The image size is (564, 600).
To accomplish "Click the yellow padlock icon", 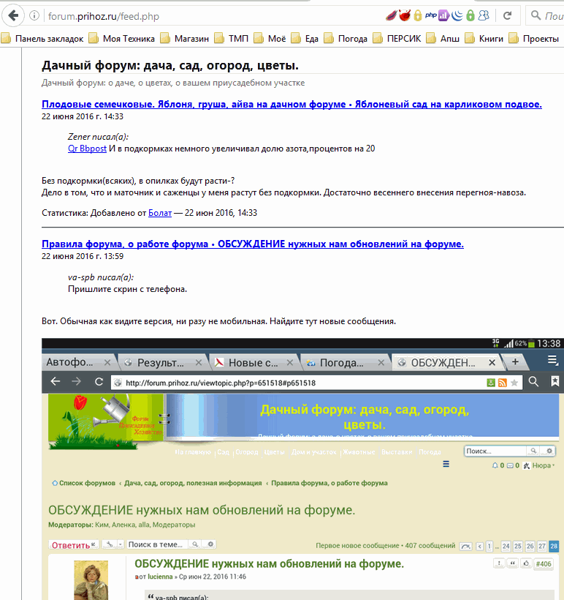I will point(417,15).
